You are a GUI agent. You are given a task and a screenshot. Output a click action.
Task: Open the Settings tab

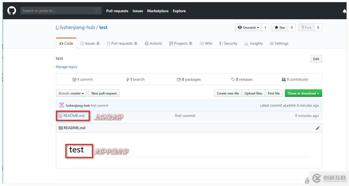279,43
